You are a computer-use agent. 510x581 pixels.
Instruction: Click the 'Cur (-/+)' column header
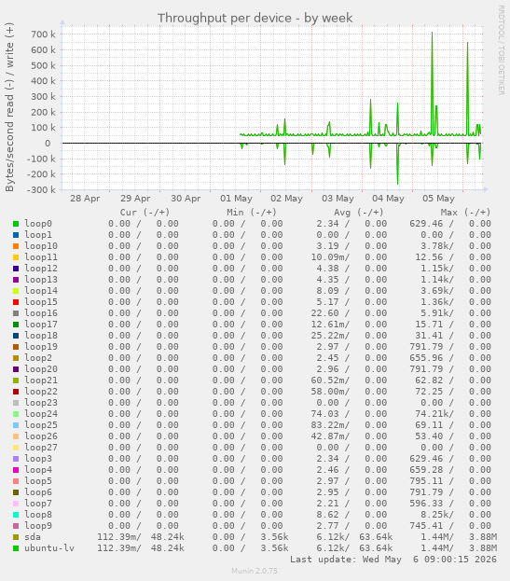pos(145,213)
